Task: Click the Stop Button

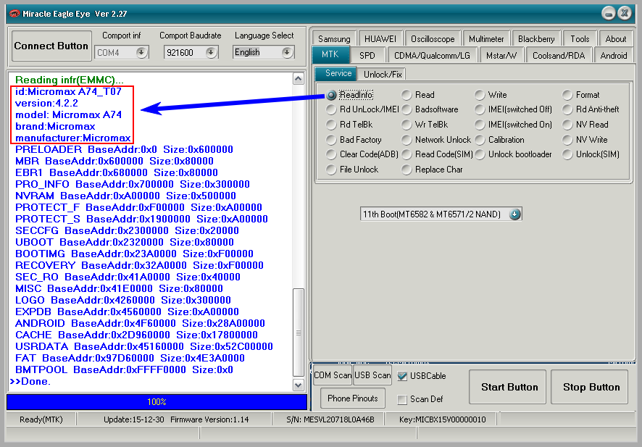Action: click(x=590, y=387)
